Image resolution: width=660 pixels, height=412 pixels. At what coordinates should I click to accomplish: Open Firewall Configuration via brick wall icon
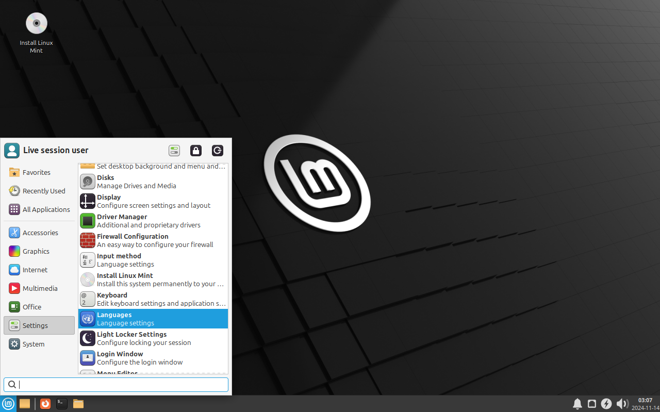point(88,240)
